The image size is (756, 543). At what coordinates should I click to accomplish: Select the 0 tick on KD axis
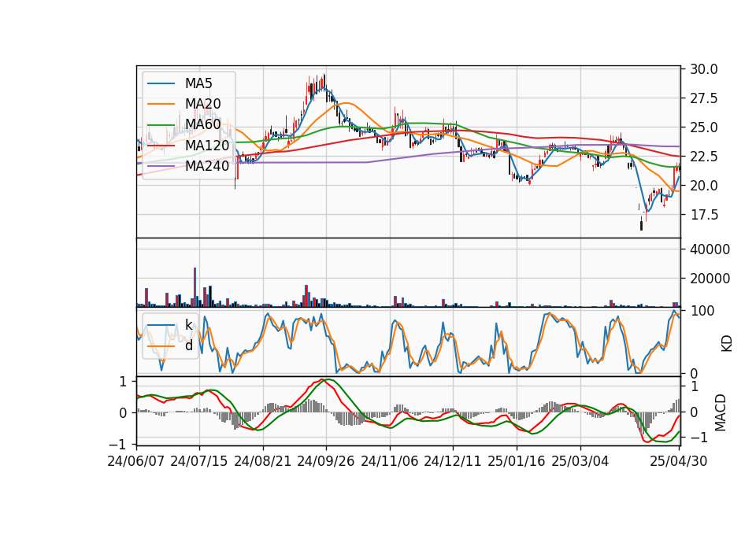click(x=694, y=373)
